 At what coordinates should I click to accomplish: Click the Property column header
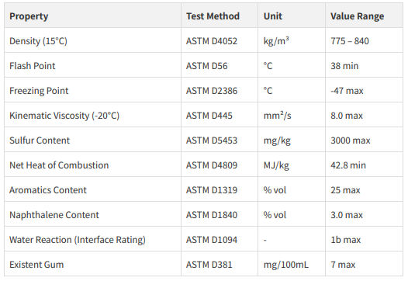click(x=92, y=16)
